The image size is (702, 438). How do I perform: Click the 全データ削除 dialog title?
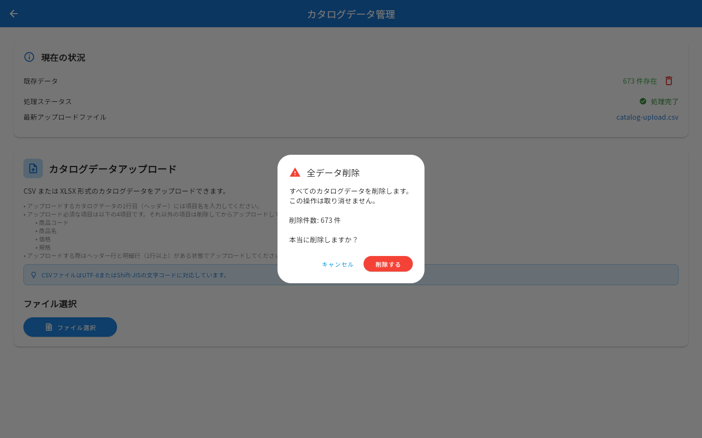(x=333, y=173)
